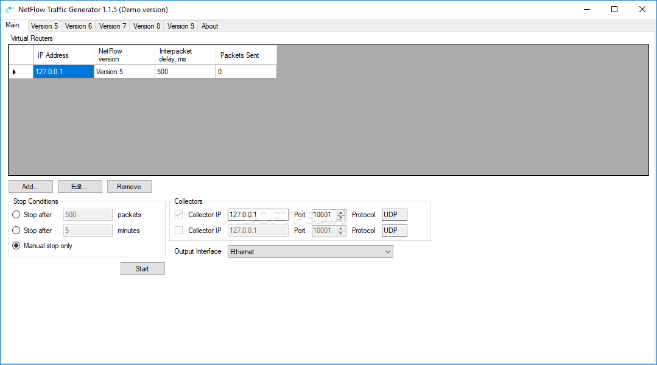This screenshot has width=657, height=365.
Task: Click the NetFlow Traffic Generator title bar icon
Action: tap(10, 9)
